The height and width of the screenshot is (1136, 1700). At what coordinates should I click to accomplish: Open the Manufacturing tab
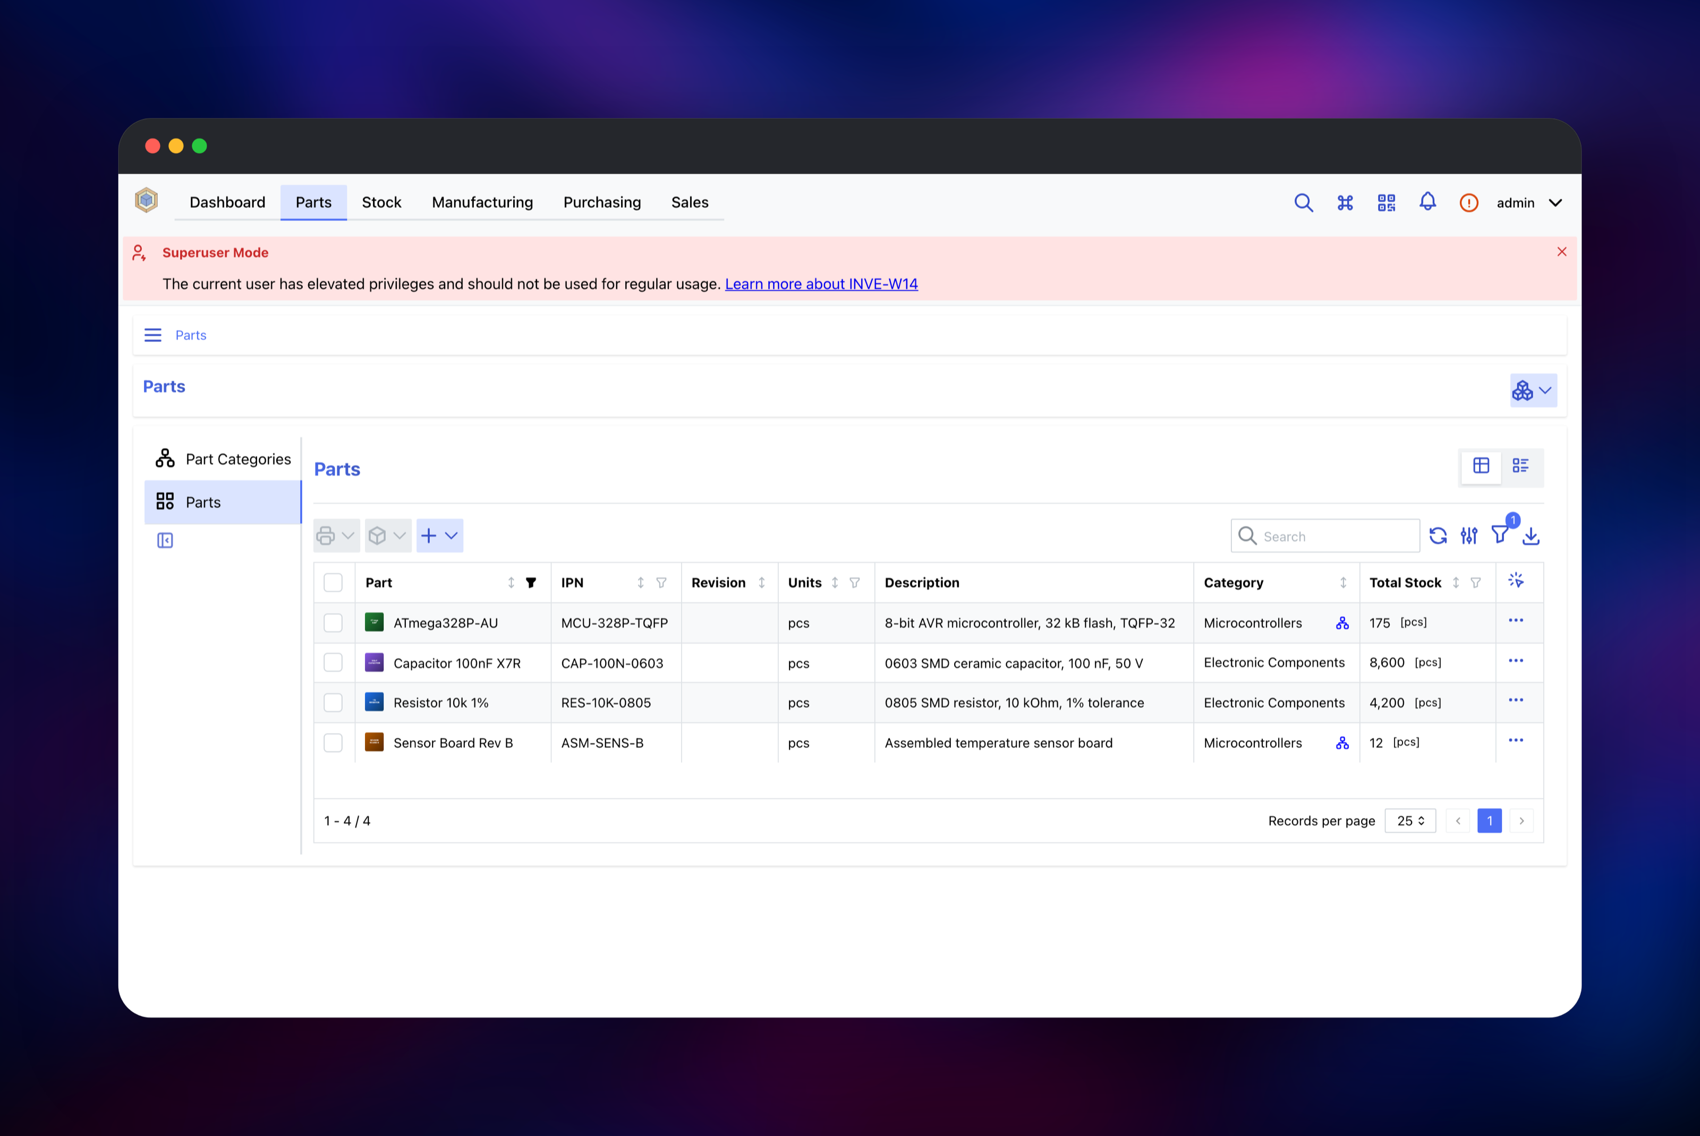point(482,202)
